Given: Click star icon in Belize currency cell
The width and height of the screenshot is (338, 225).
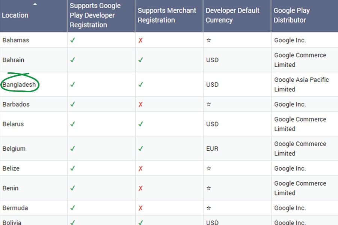Looking at the screenshot, I should coord(209,168).
